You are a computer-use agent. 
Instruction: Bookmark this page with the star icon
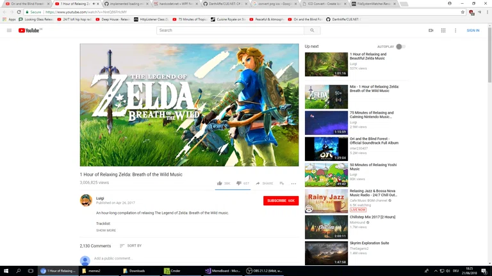coord(463,11)
